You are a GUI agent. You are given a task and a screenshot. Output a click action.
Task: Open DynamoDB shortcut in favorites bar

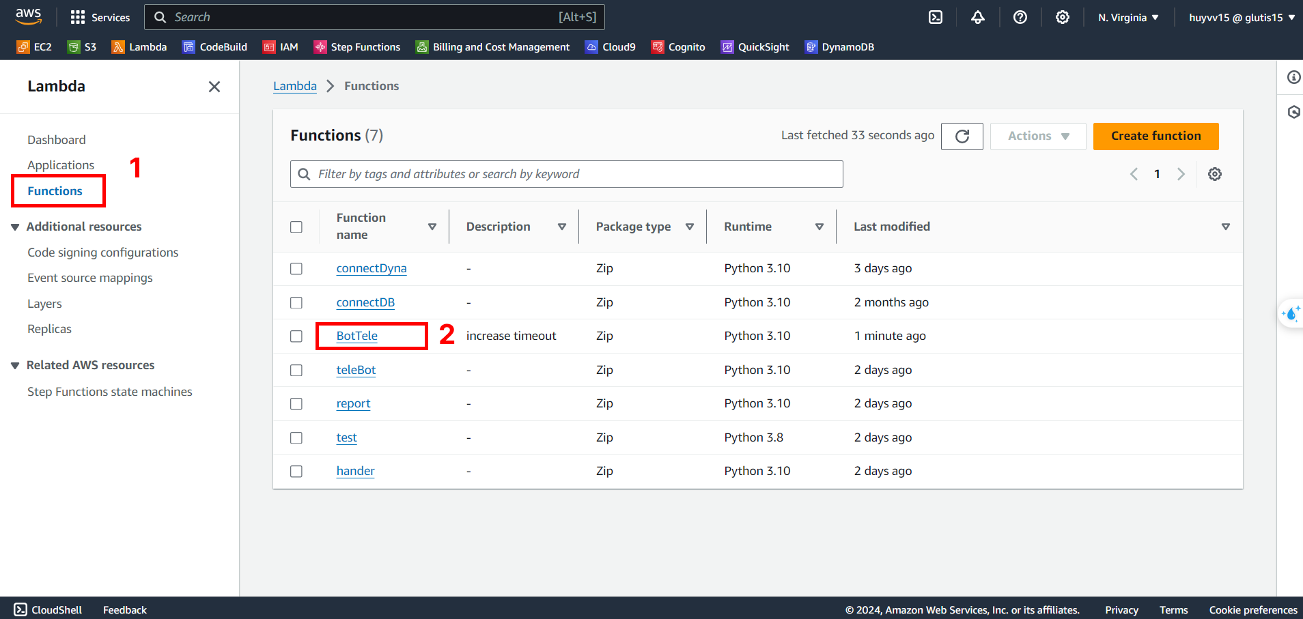tap(839, 47)
